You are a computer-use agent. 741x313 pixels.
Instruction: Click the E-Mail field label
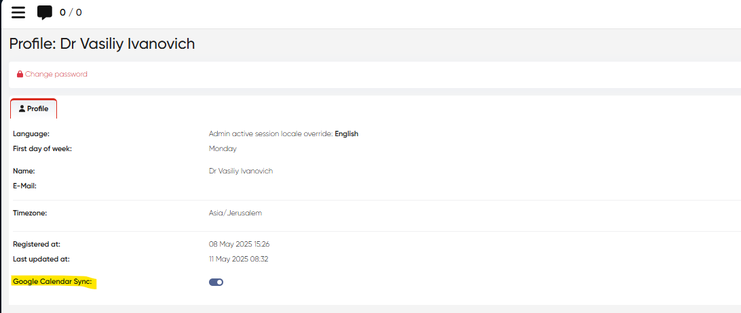[x=24, y=186]
